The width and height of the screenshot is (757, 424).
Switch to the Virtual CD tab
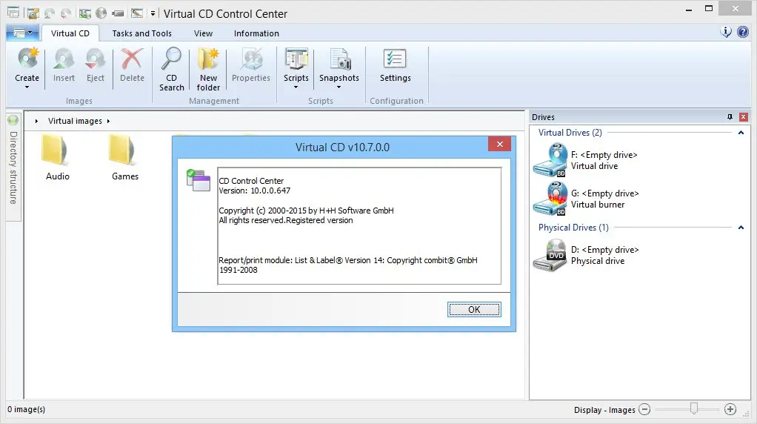70,33
